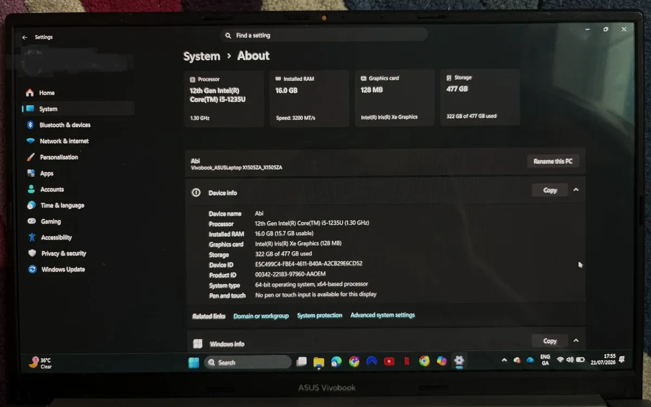Viewport: 651px width, 407px height.
Task: Copy the Device info details
Action: [x=550, y=190]
